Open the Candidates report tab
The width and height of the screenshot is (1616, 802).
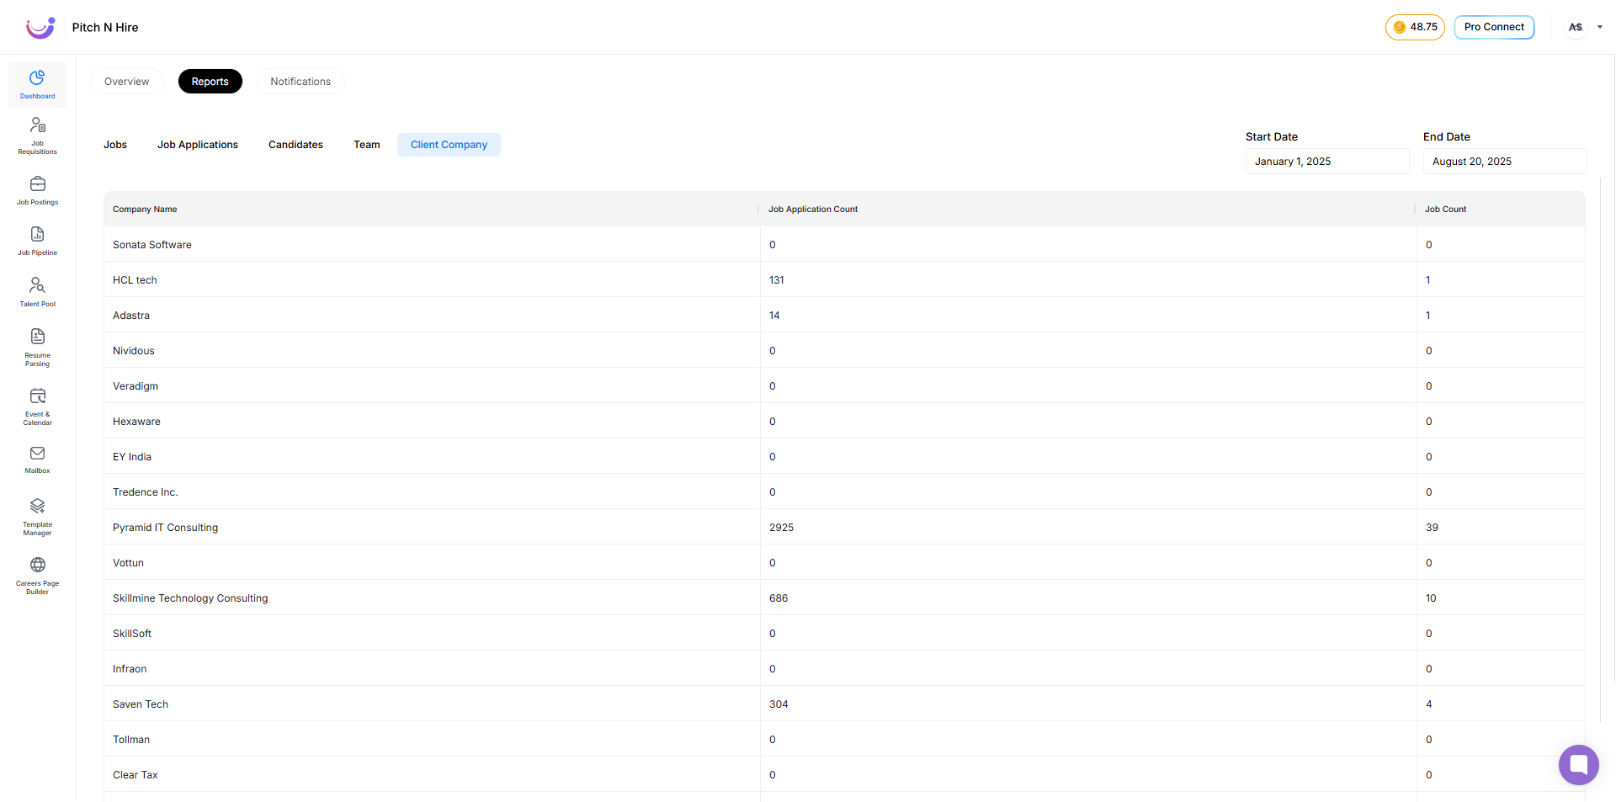coord(295,145)
